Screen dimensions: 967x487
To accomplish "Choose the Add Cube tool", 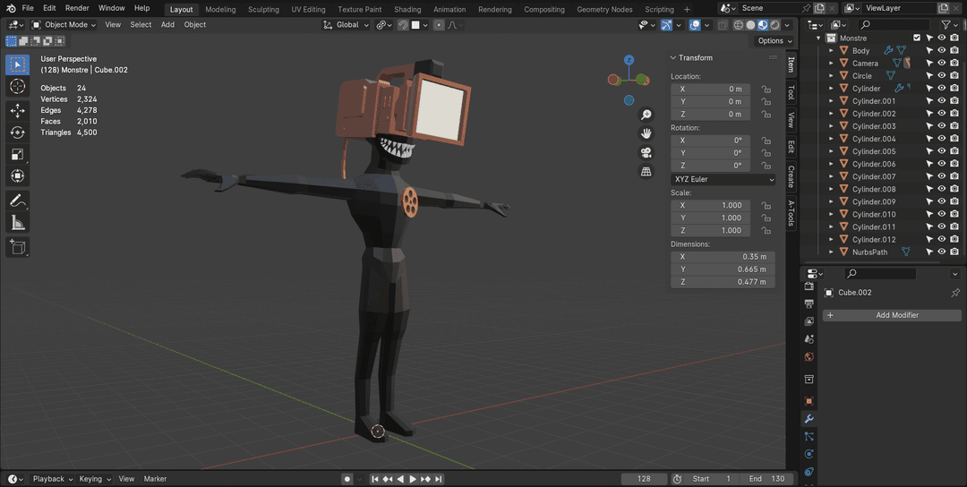I will [x=17, y=247].
